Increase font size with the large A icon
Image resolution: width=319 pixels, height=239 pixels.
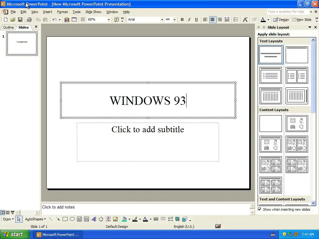pyautogui.click(x=245, y=20)
